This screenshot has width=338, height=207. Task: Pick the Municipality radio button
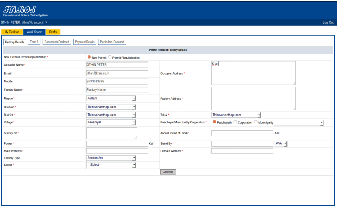pyautogui.click(x=255, y=122)
